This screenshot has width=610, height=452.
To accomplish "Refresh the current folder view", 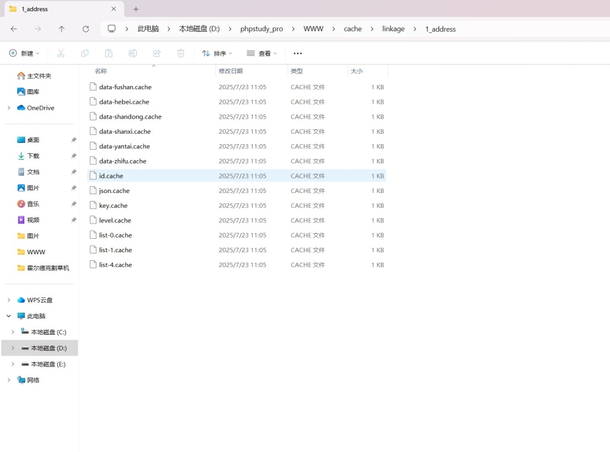I will [x=85, y=29].
